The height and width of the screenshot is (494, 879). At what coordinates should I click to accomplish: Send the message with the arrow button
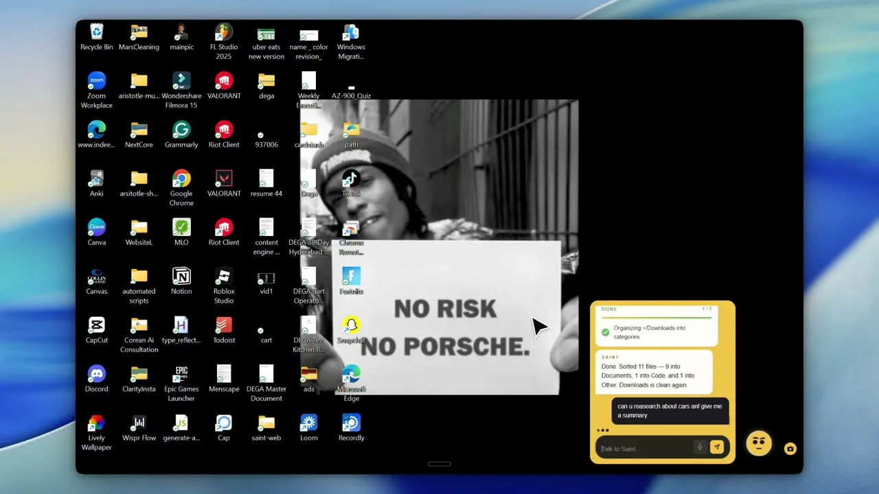click(717, 447)
